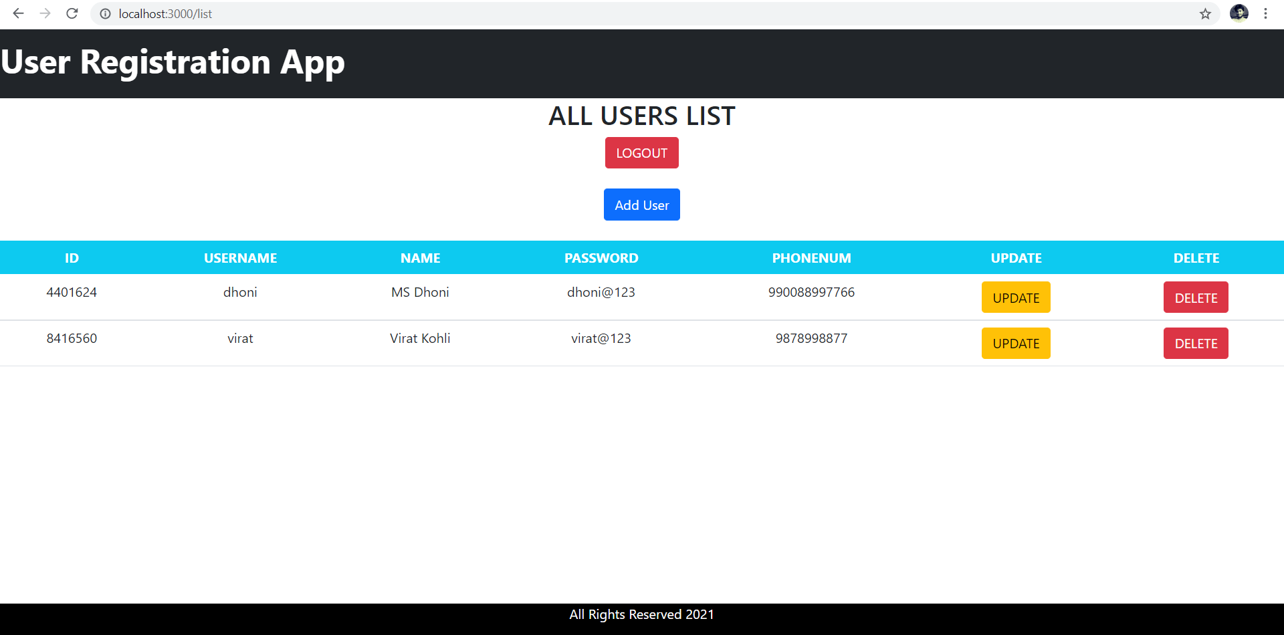Reload the page with refresh icon
Viewport: 1284px width, 635px height.
point(72,13)
